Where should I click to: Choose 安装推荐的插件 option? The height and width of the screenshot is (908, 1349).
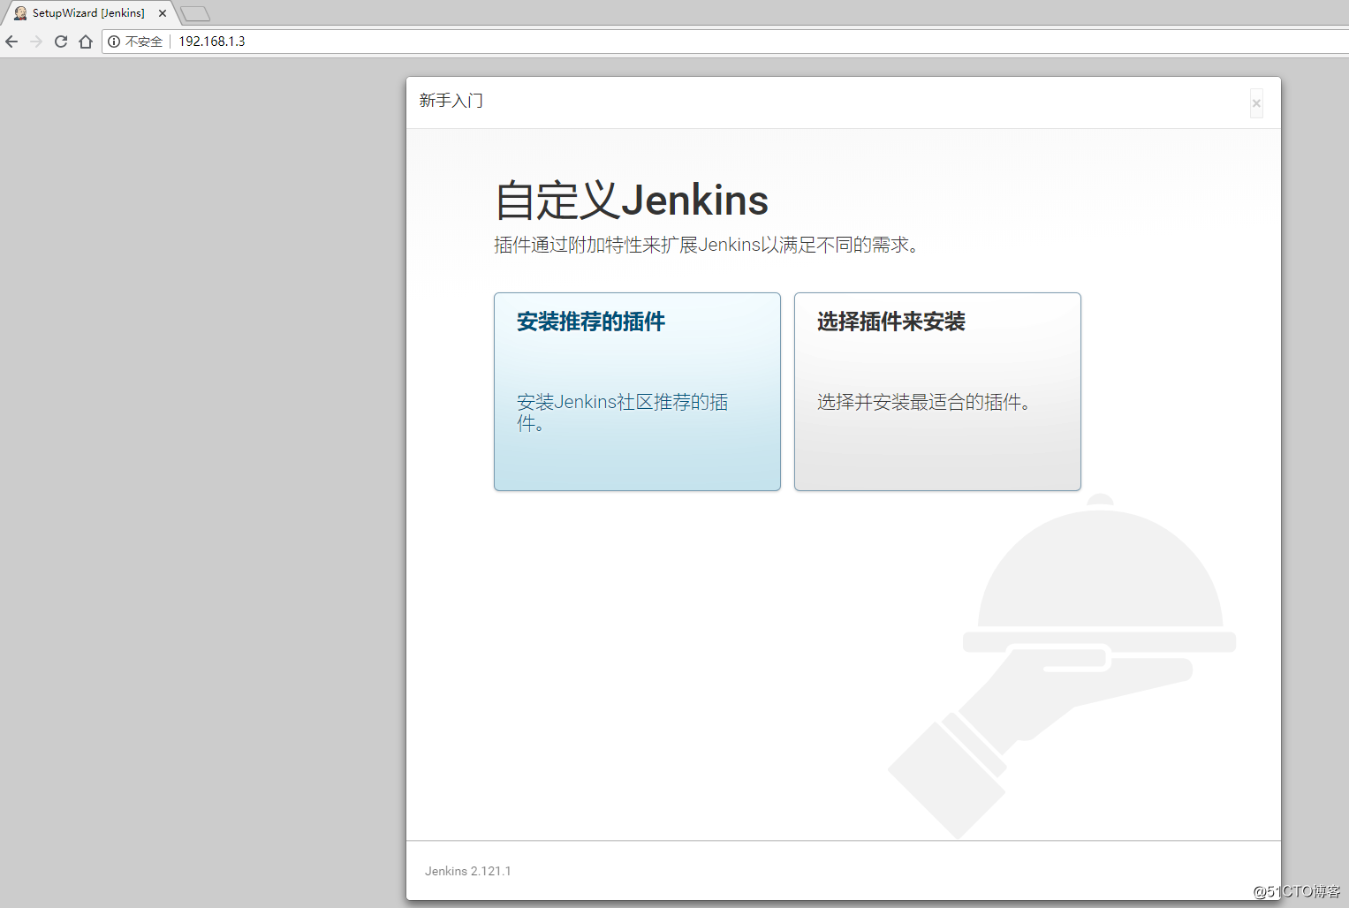click(x=637, y=391)
